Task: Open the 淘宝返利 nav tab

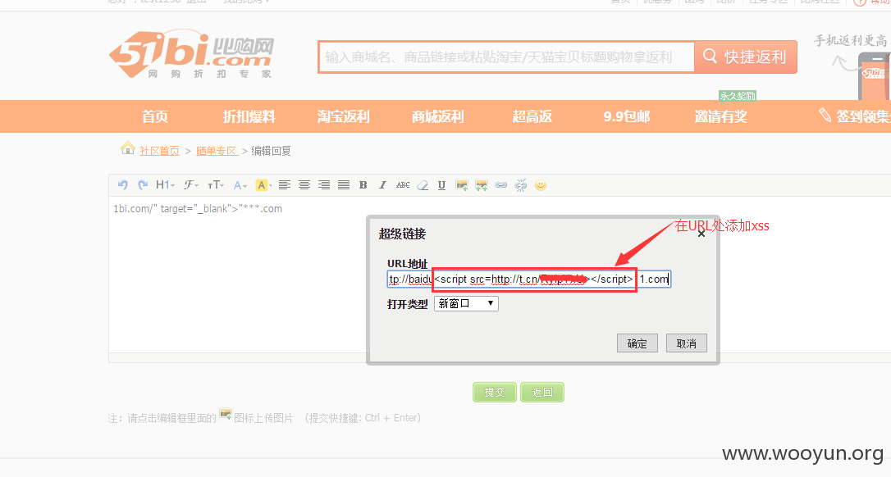Action: pos(343,116)
